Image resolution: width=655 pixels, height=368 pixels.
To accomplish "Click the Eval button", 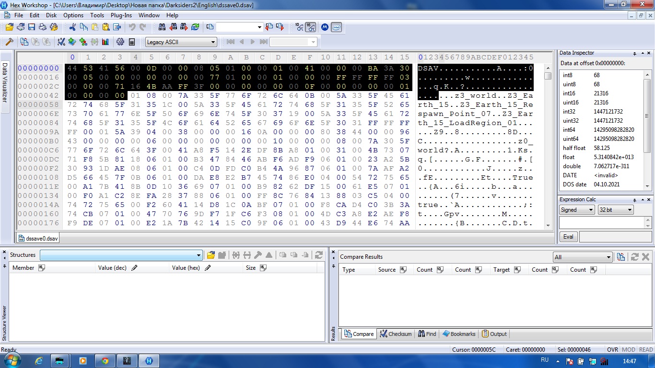I will point(568,237).
